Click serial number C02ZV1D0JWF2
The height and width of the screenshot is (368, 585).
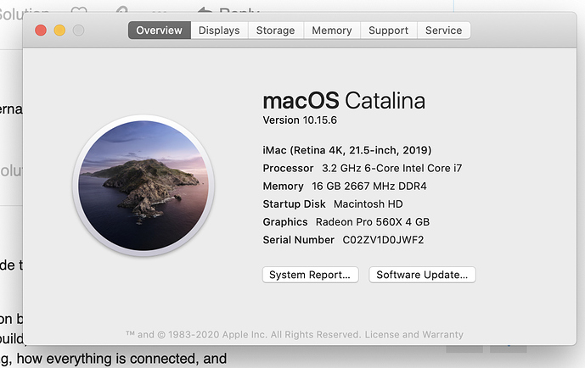point(383,239)
